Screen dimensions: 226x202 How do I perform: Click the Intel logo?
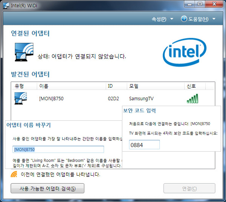pos(185,52)
